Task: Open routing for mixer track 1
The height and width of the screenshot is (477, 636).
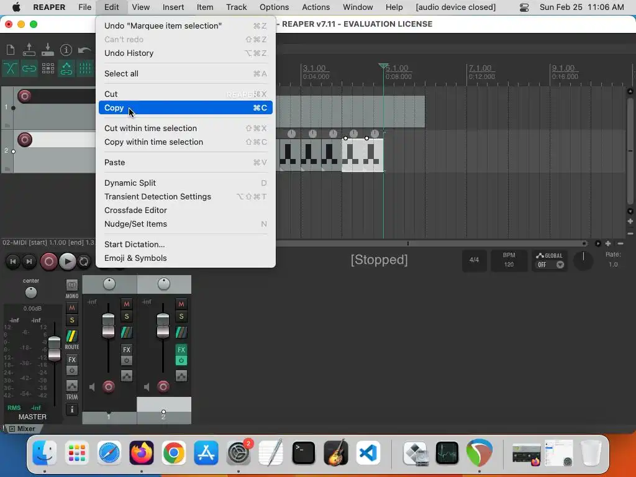Action: pos(127,333)
